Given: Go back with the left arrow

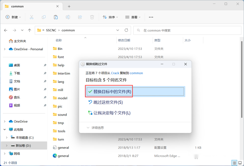Looking at the screenshot, I should click(6, 30).
